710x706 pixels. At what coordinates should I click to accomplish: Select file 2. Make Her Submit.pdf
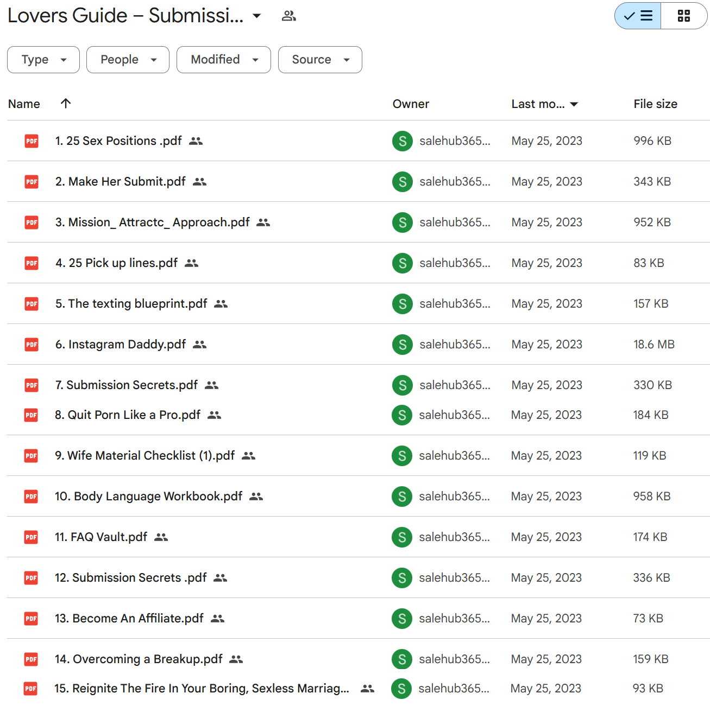point(358,182)
